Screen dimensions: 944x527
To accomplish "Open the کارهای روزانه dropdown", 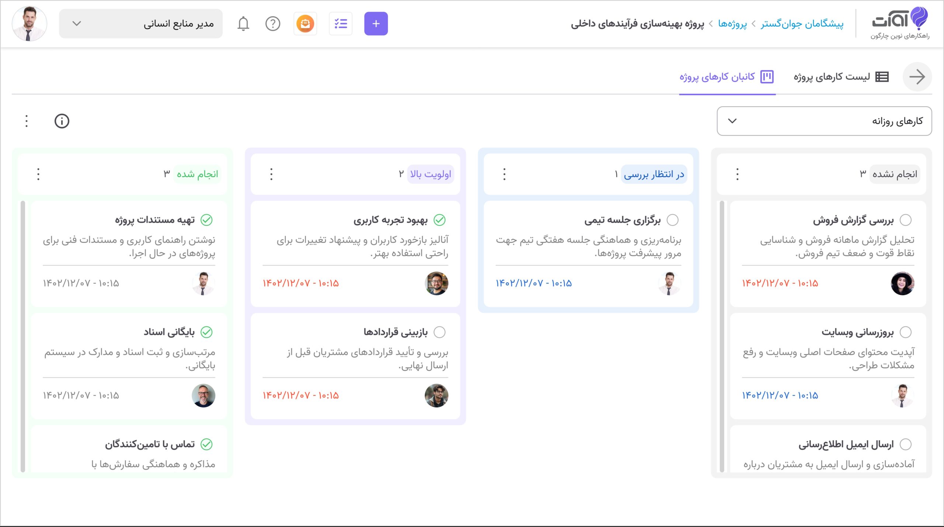I will pos(824,121).
